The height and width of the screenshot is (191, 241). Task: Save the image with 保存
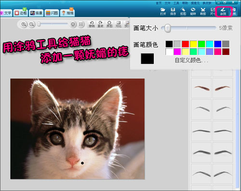pyautogui.click(x=173, y=12)
